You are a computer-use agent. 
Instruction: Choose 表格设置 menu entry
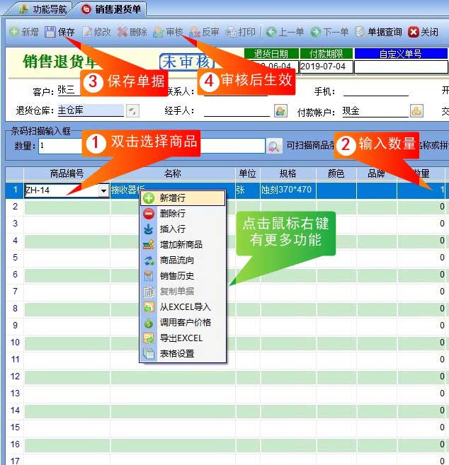(x=183, y=354)
